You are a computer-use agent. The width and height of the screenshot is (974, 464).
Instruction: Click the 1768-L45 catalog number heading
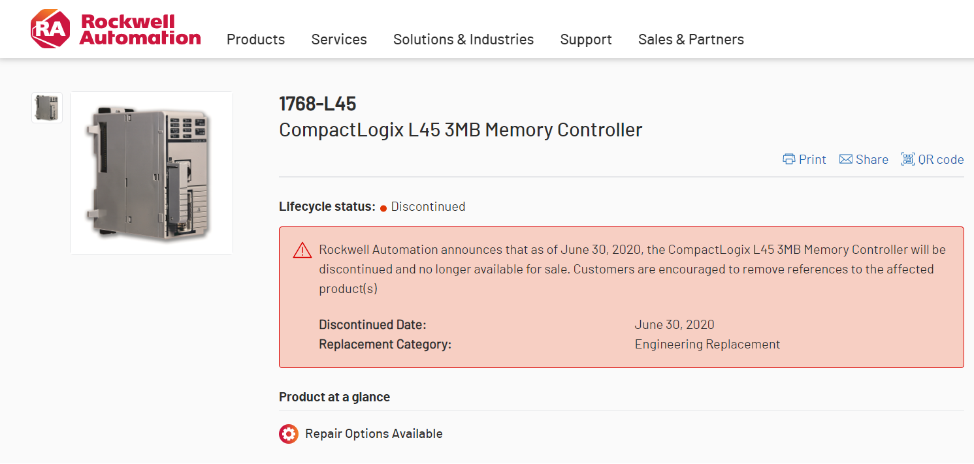(317, 104)
